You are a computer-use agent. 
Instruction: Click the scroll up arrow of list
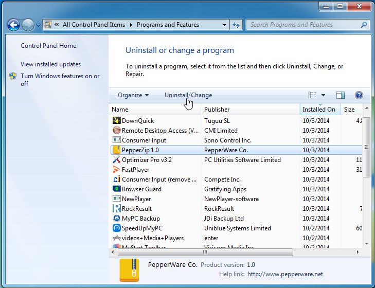(x=366, y=109)
